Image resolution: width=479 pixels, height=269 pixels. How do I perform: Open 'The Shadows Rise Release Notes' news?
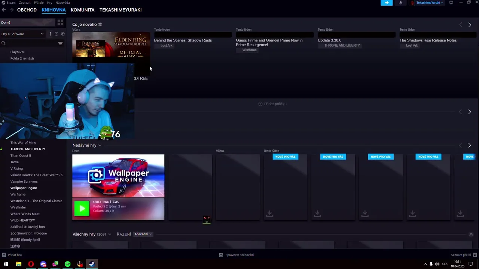pyautogui.click(x=428, y=40)
